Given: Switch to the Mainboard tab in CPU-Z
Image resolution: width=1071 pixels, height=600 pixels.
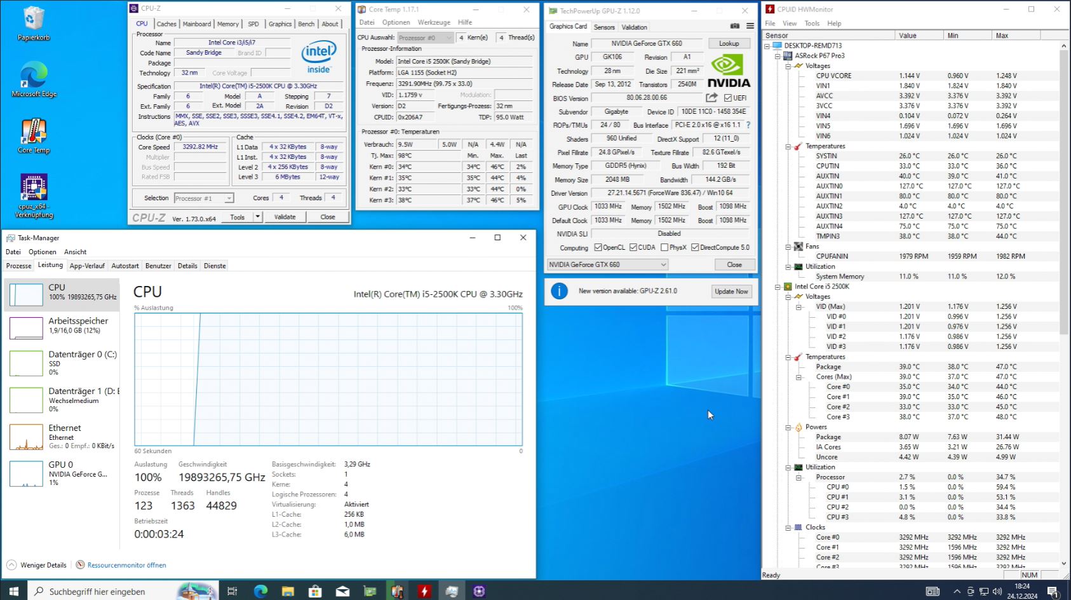Looking at the screenshot, I should click(197, 24).
